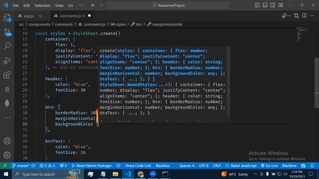
Task: Click the ports forwarded indicator
Action: click(x=63, y=166)
